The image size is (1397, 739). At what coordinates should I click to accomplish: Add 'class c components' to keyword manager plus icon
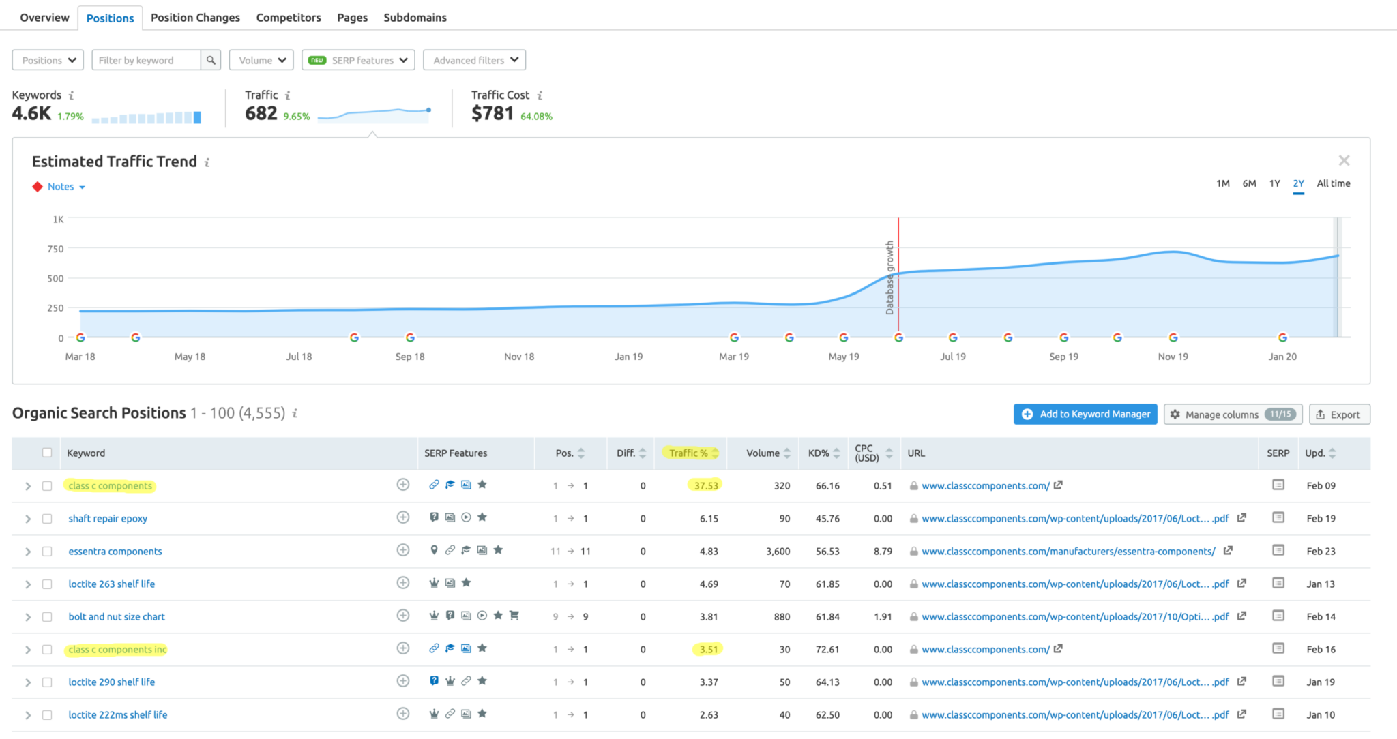[403, 485]
